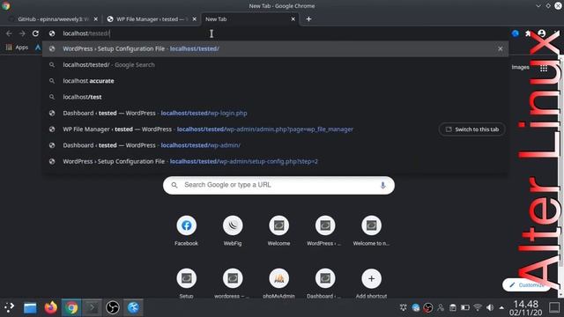Open the clock showing 14.48
The image size is (564, 317).
tap(525, 308)
